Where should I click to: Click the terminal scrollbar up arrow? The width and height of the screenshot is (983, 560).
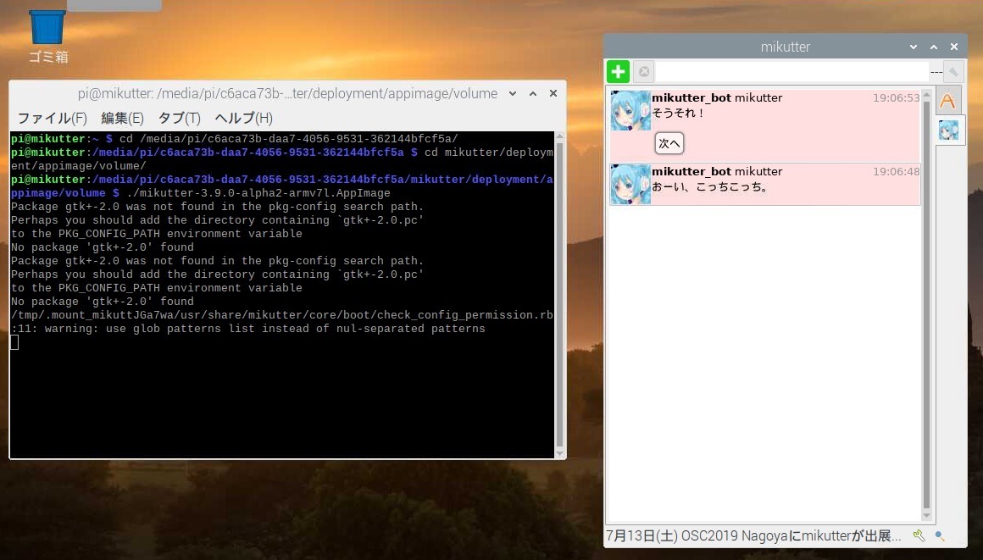[x=560, y=136]
